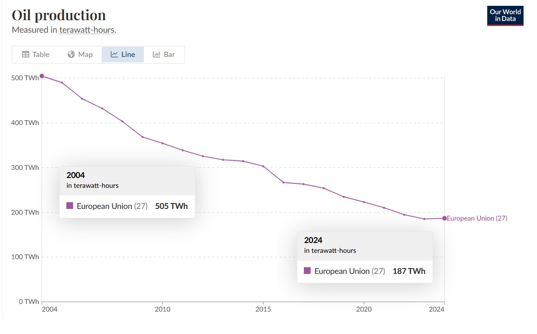Screen dimensions: 537x334
Task: Click the Oil production chart title
Action: tap(59, 15)
